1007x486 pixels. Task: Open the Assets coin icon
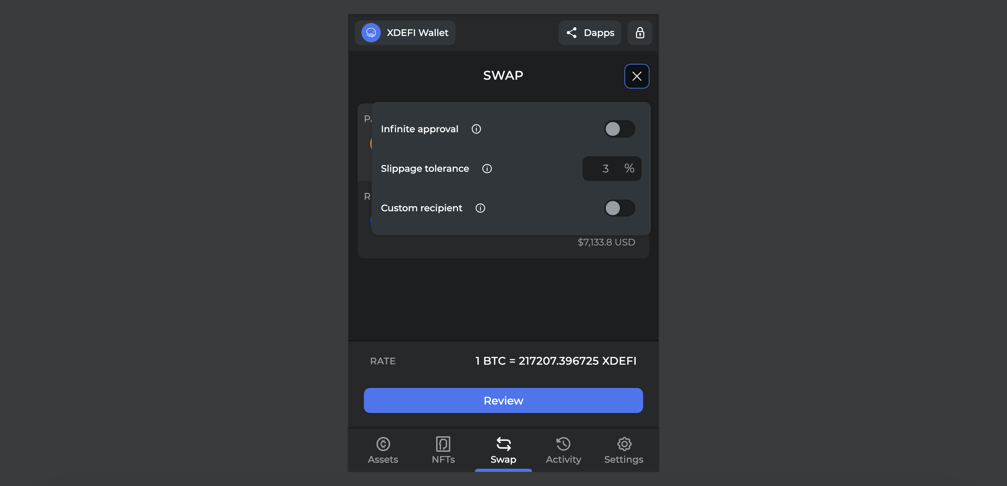(383, 444)
